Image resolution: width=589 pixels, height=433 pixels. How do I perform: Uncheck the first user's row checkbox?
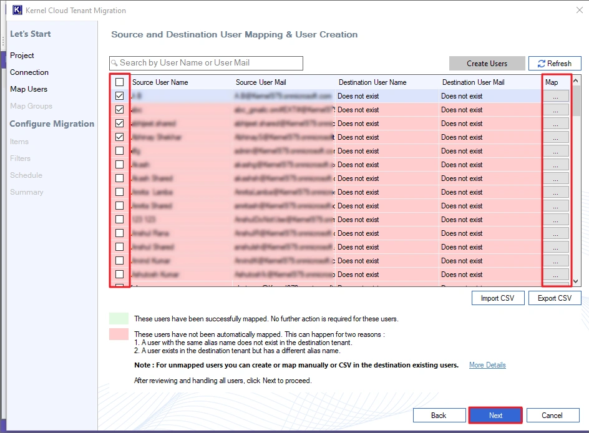[x=119, y=96]
